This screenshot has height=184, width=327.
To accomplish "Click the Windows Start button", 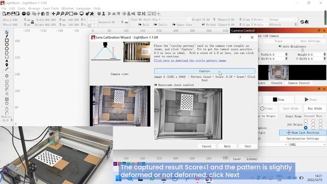I will pyautogui.click(x=119, y=178).
